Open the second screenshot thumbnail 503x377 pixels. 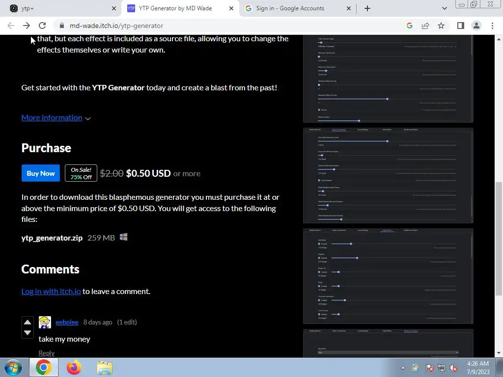coord(388,175)
